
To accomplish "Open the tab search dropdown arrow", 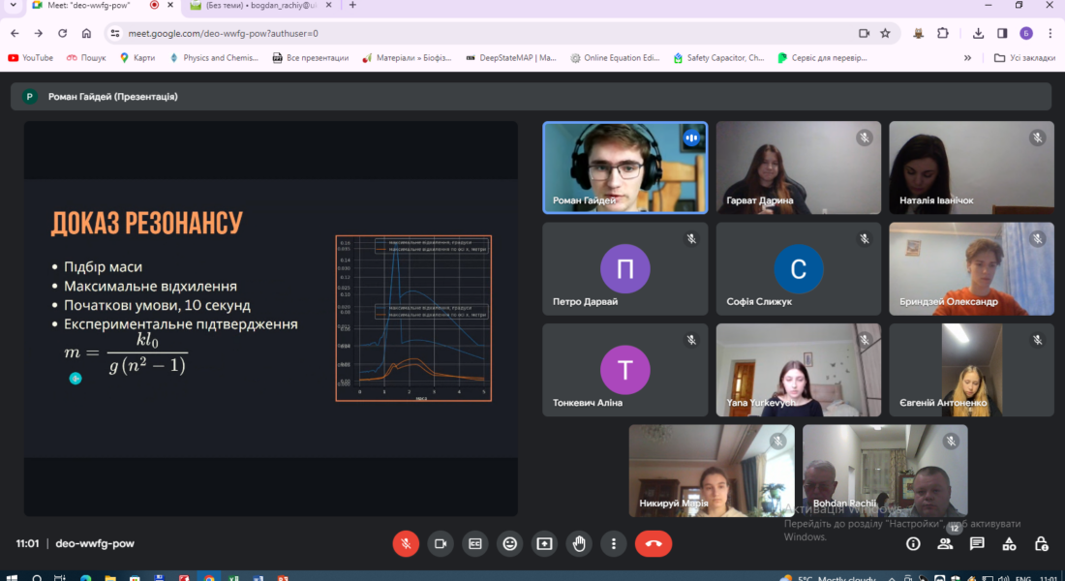I will (x=12, y=6).
